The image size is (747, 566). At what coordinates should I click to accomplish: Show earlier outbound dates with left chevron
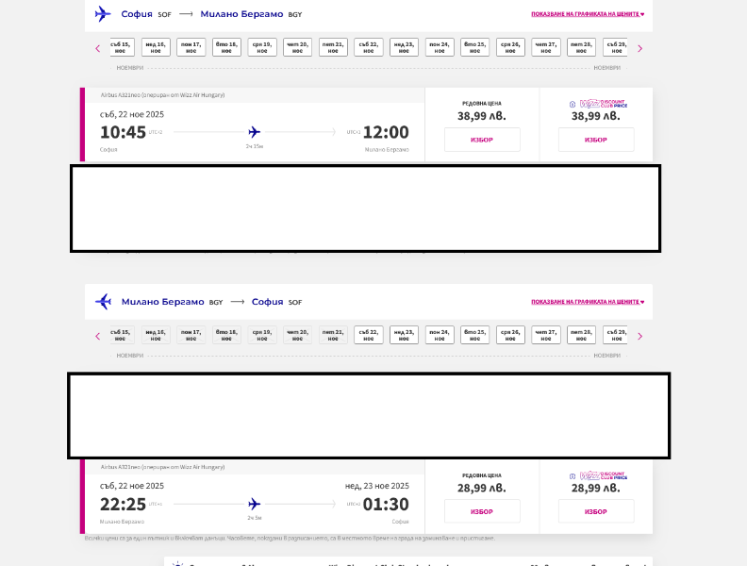coord(98,49)
